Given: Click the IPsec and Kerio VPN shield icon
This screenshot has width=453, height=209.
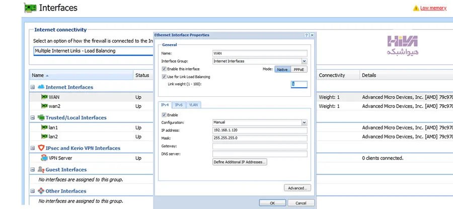Looking at the screenshot, I should click(41, 148).
